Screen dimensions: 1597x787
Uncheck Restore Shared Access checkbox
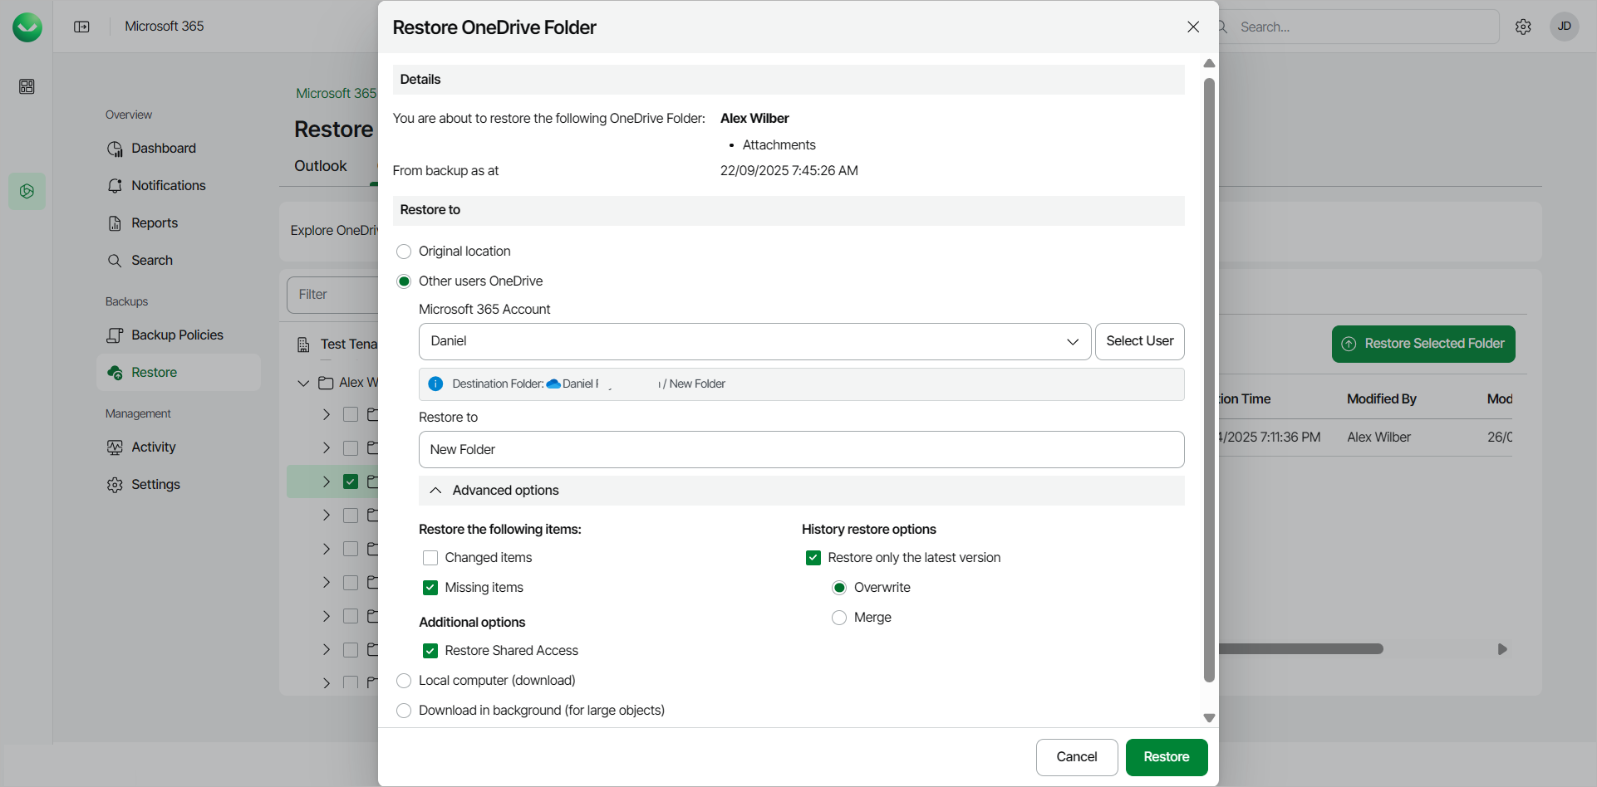pos(430,651)
